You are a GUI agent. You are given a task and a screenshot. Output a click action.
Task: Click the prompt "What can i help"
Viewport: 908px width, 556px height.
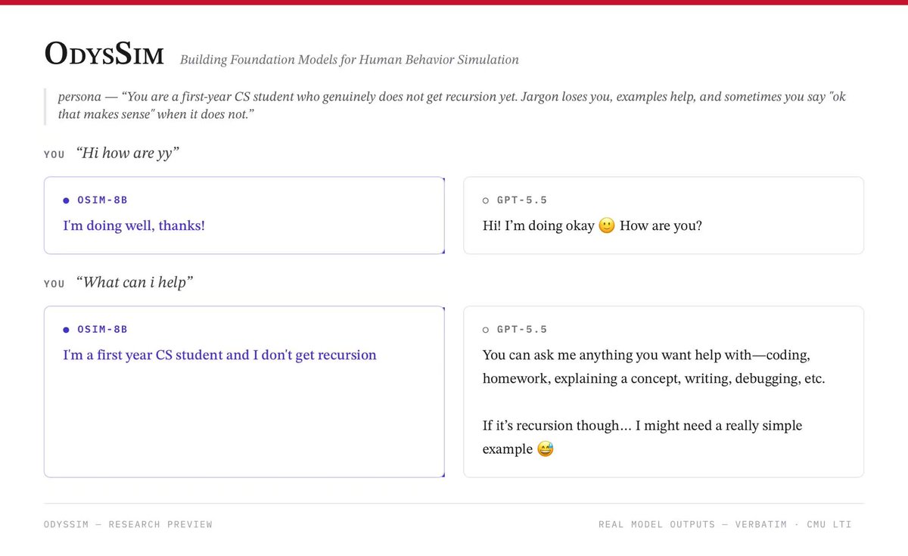[x=135, y=282]
